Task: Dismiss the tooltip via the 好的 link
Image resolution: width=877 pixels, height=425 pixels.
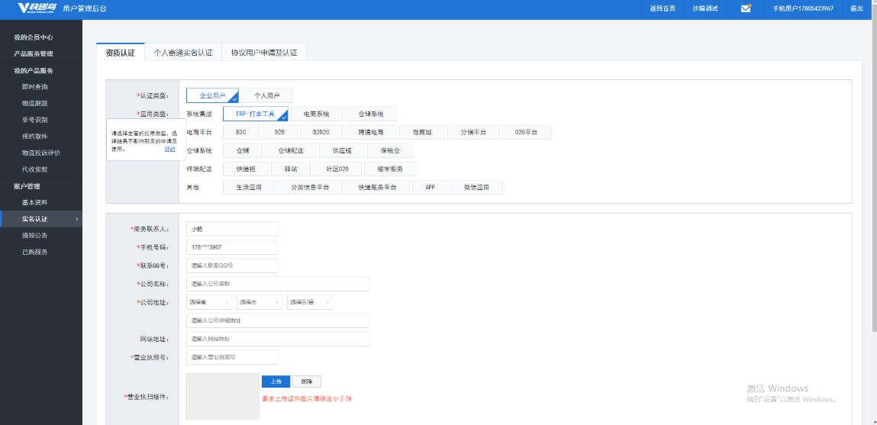Action: pos(169,149)
